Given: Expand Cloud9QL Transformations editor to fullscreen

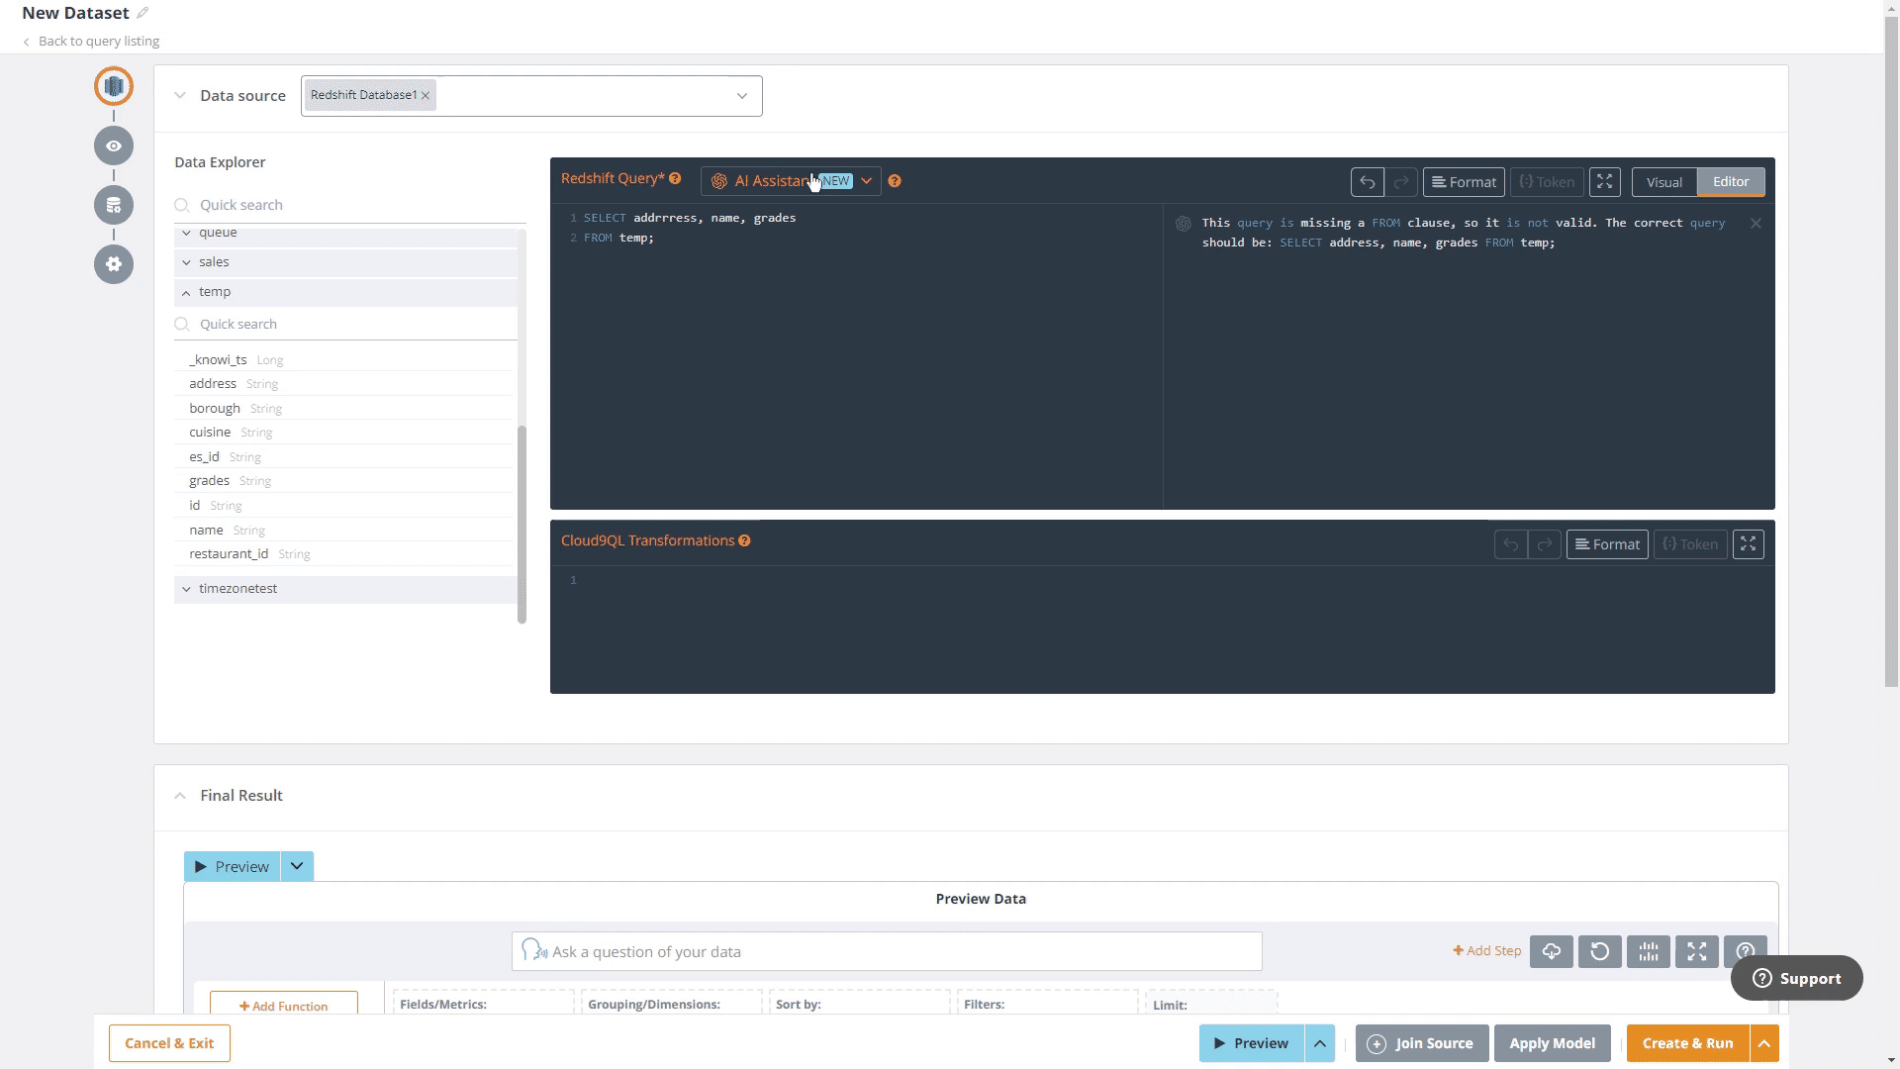Looking at the screenshot, I should (x=1748, y=544).
